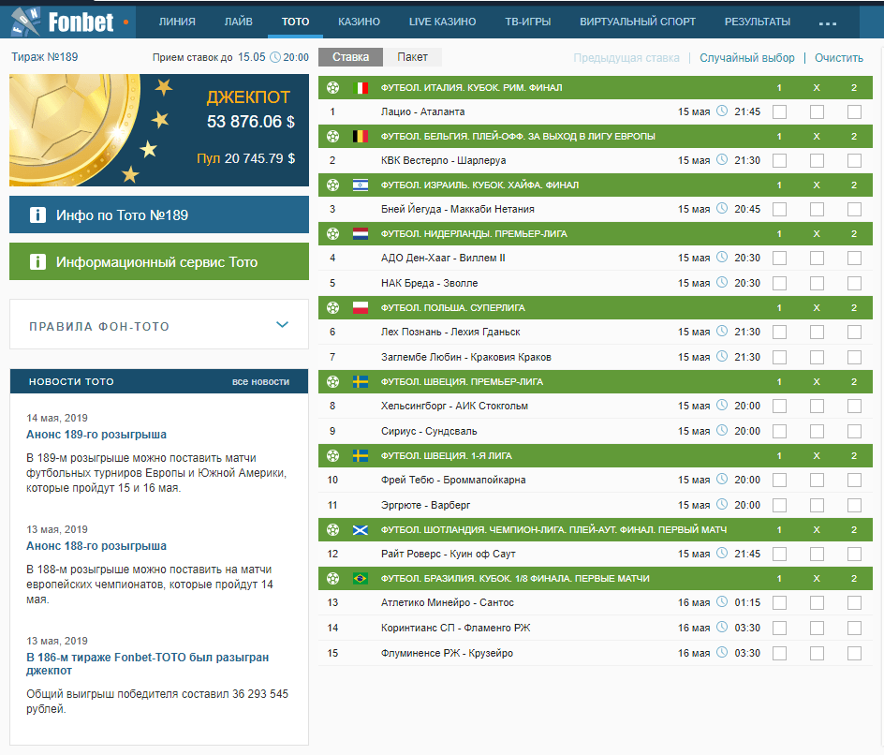This screenshot has height=755, width=884.
Task: Click match text Заглембе Любин - Краковия Краков
Action: pyautogui.click(x=466, y=357)
